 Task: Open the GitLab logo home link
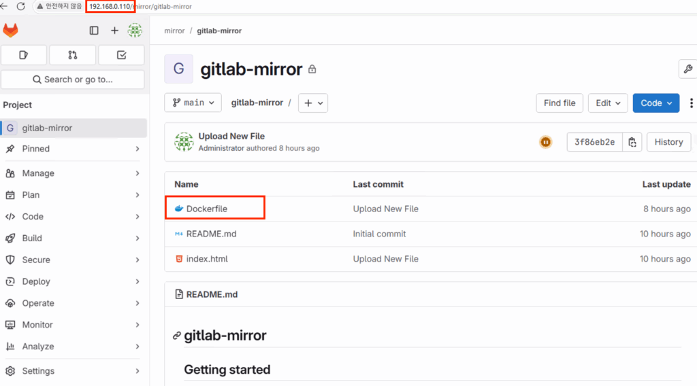click(11, 30)
